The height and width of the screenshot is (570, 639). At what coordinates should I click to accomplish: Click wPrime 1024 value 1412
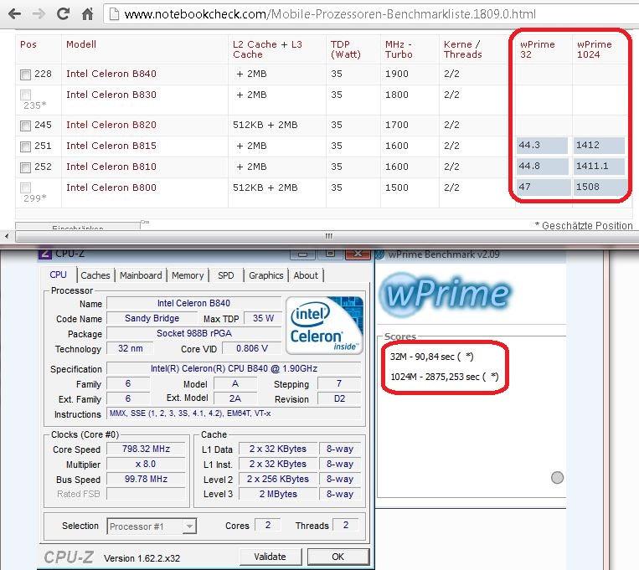[599, 145]
